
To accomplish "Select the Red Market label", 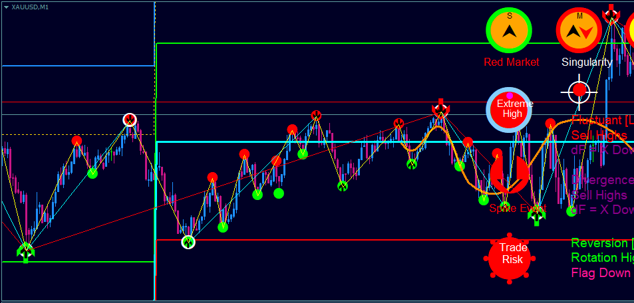I will (x=512, y=62).
